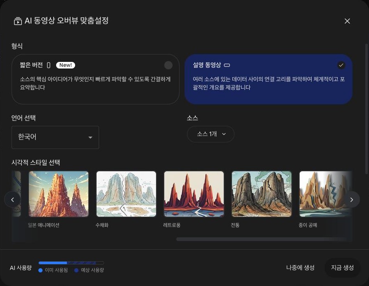Viewport: 369px width, 286px height.
Task: Click the 지금 생성 button
Action: 343,268
